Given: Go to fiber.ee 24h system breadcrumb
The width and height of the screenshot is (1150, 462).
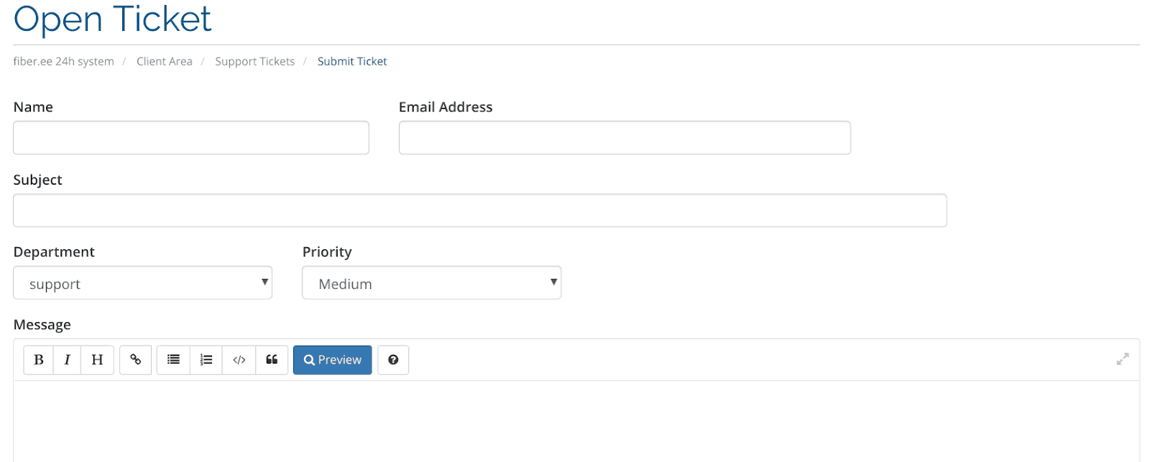Looking at the screenshot, I should (63, 61).
